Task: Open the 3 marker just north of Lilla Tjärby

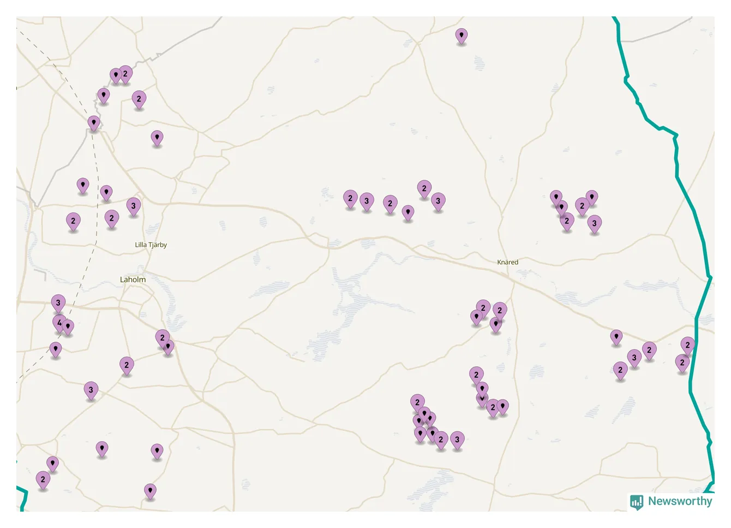Action: (x=134, y=206)
